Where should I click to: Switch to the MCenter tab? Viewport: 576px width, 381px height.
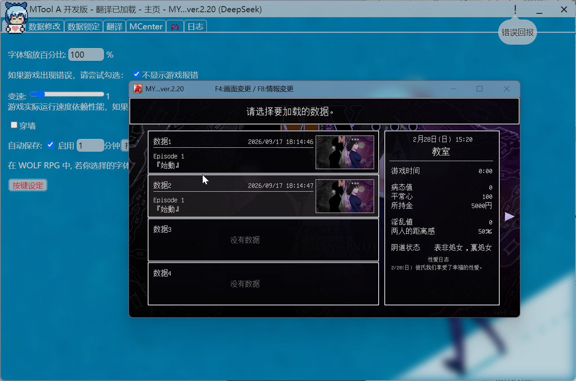(146, 26)
